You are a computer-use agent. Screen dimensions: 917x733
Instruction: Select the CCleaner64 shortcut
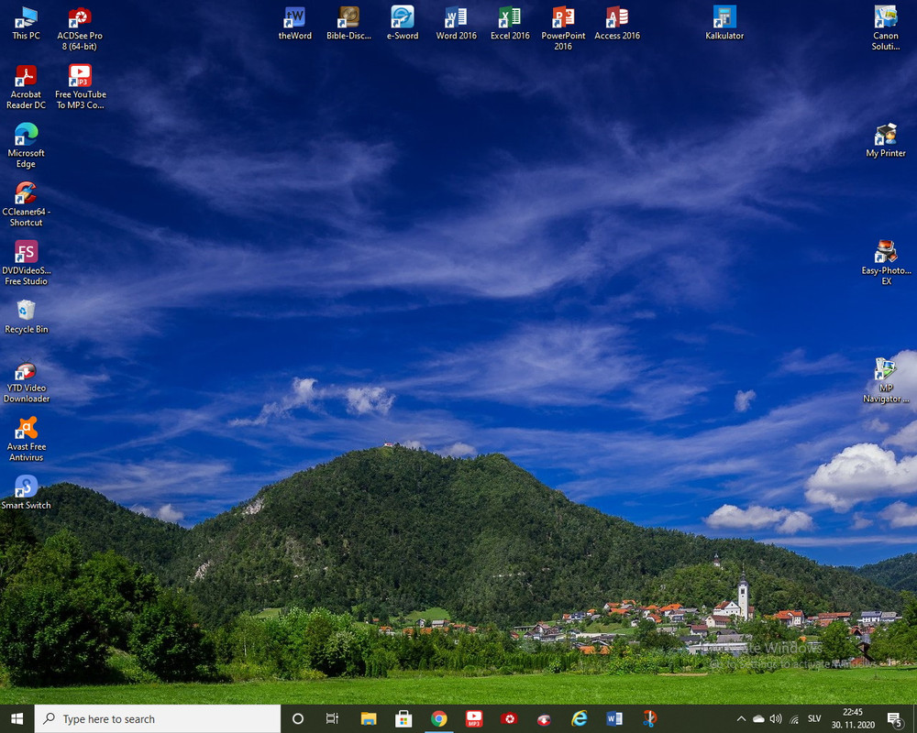tap(26, 204)
